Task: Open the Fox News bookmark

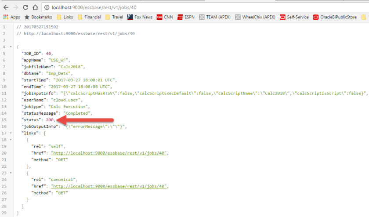Action: coord(140,17)
